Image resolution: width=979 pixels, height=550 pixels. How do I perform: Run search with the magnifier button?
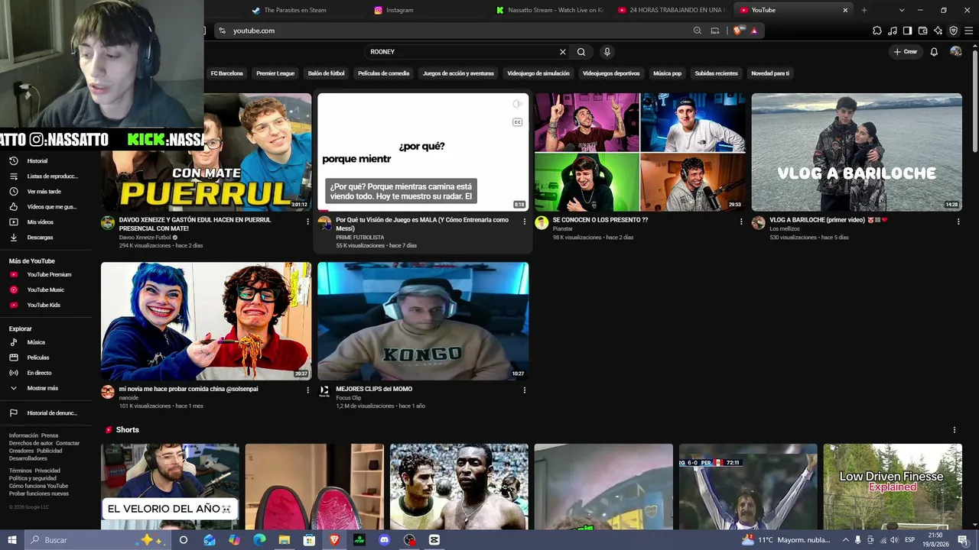tap(581, 52)
